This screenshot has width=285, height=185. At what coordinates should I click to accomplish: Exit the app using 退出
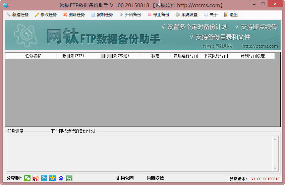click(x=231, y=14)
